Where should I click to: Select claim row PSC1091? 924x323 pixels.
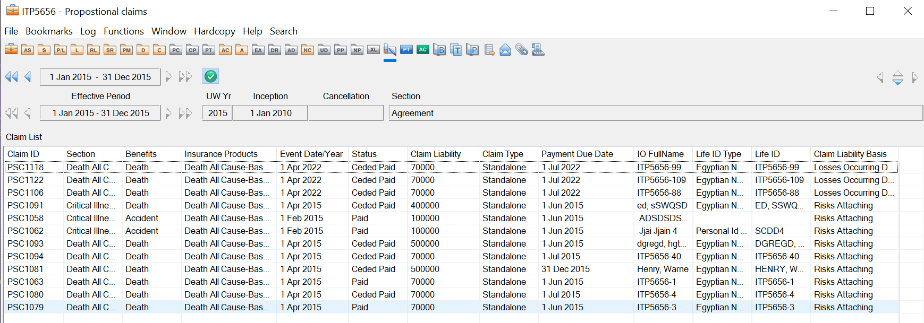tap(26, 205)
